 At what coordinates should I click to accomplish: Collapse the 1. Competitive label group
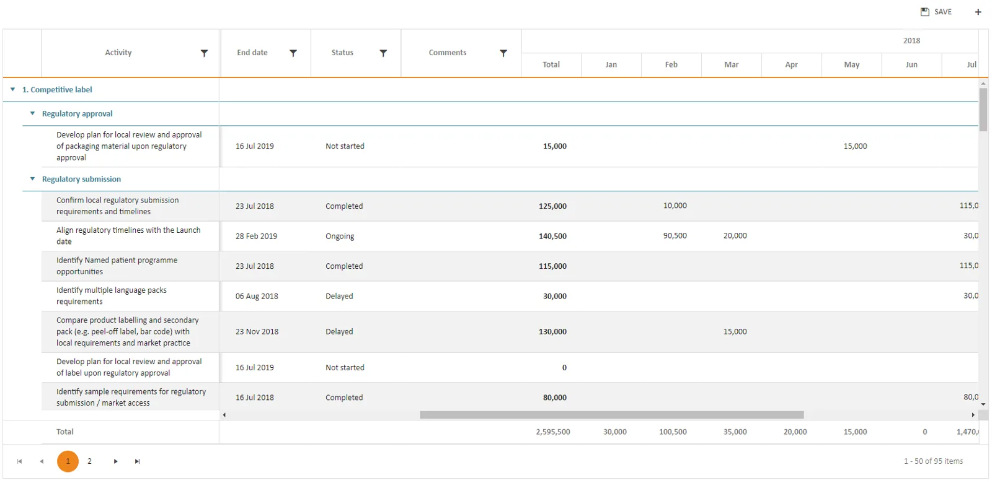[12, 90]
